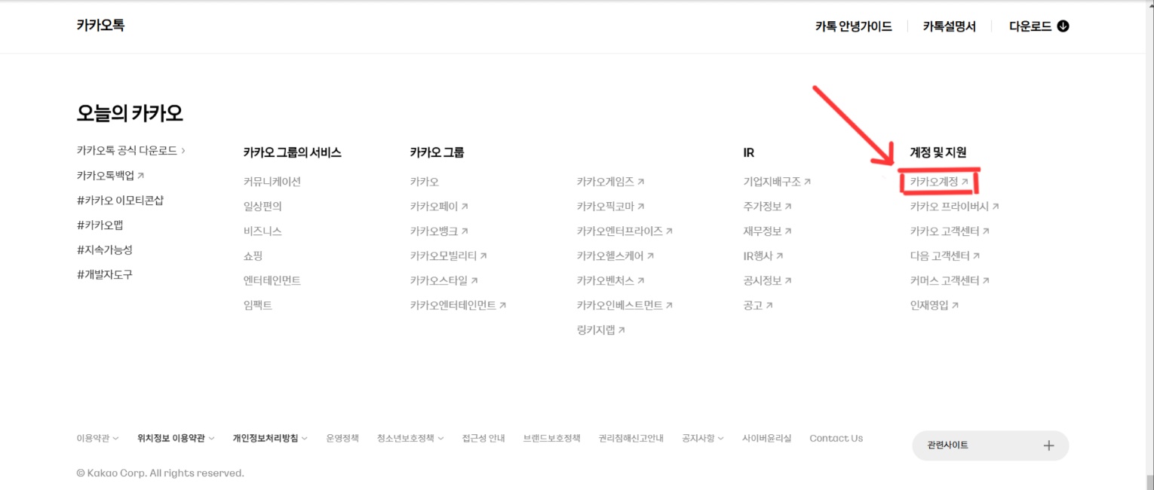Open the 카카오인베스트먼트 external link
The image size is (1154, 490).
click(625, 305)
